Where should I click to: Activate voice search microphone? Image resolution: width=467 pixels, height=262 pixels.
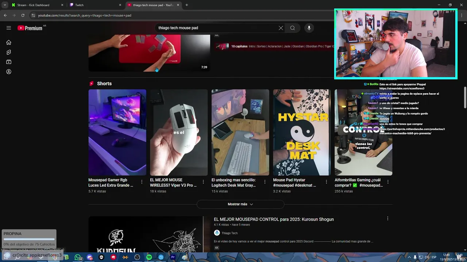(x=309, y=28)
